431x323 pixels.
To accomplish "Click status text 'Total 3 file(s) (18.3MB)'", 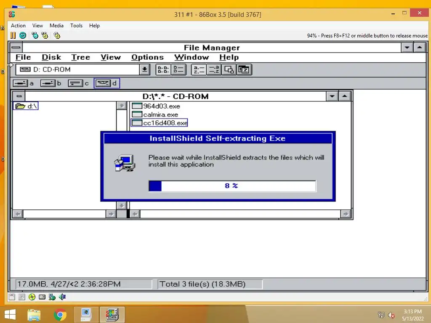I will 202,284.
